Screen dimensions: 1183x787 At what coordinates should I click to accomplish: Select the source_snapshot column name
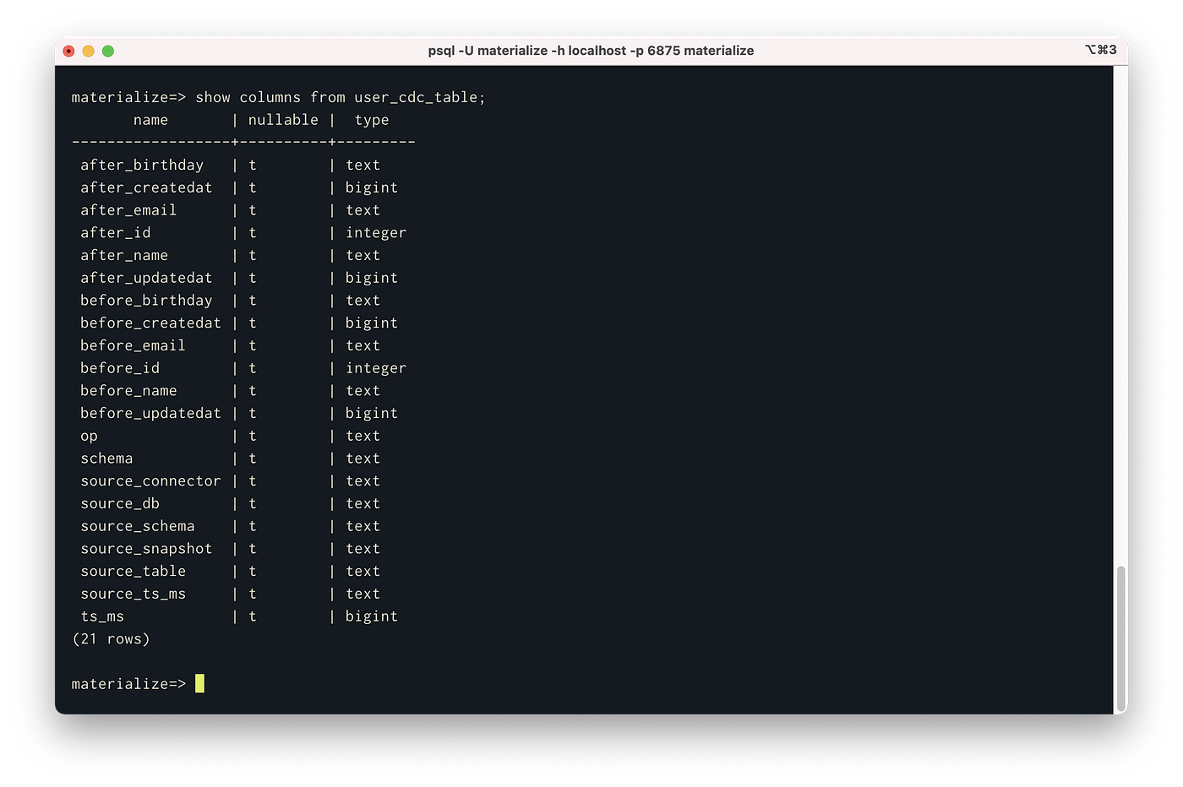tap(146, 549)
